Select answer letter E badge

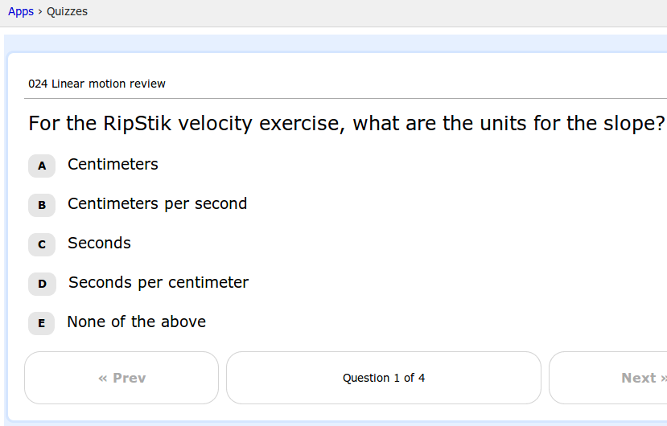pyautogui.click(x=42, y=323)
